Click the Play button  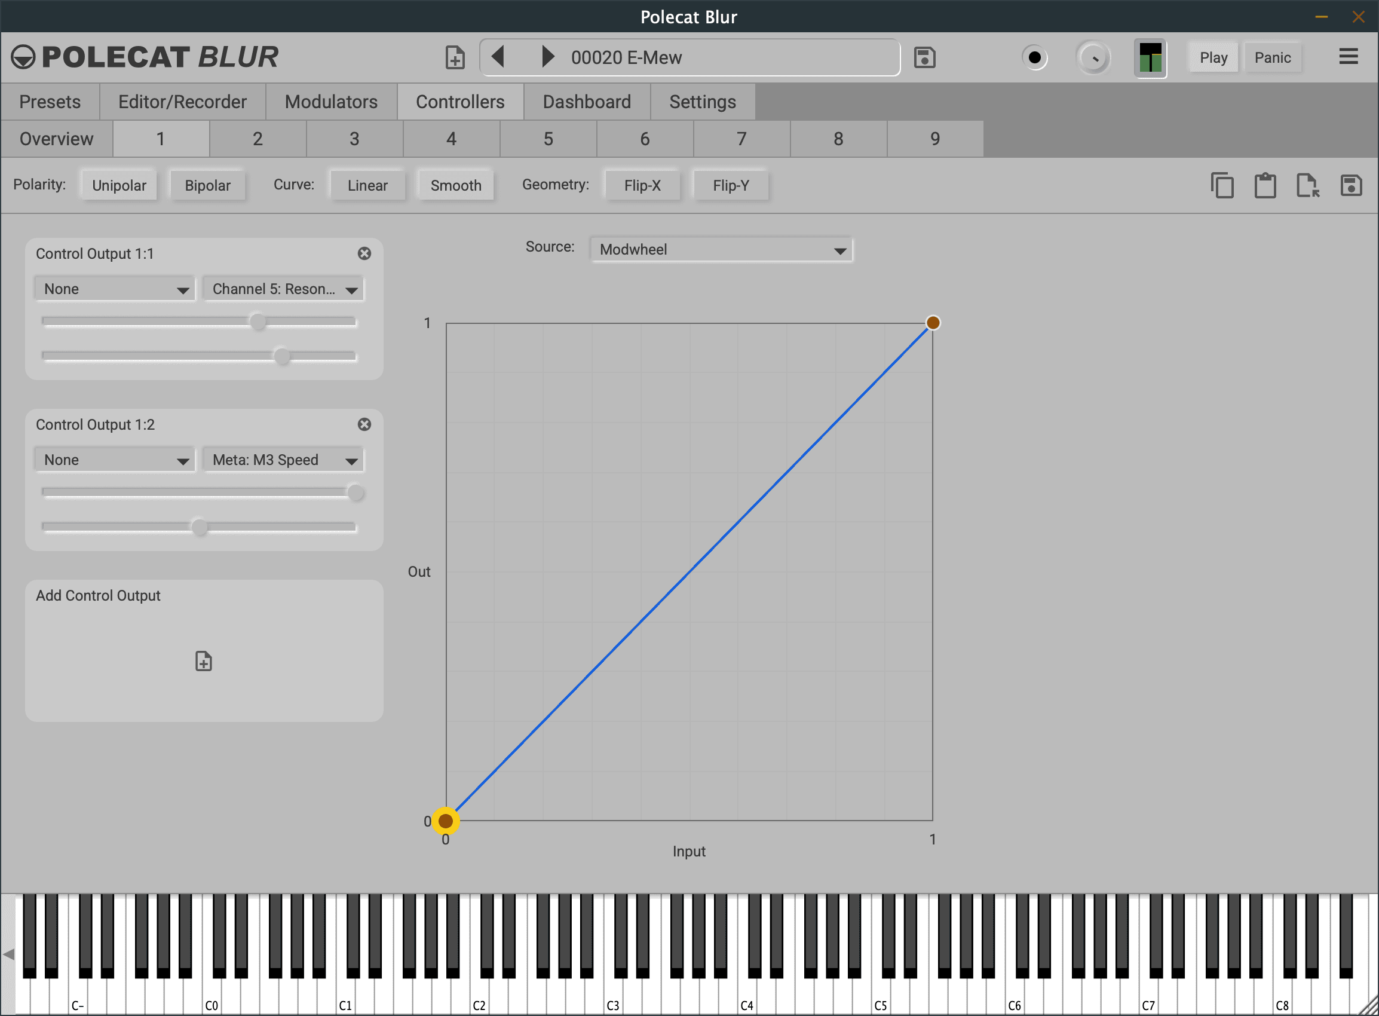pos(1213,57)
